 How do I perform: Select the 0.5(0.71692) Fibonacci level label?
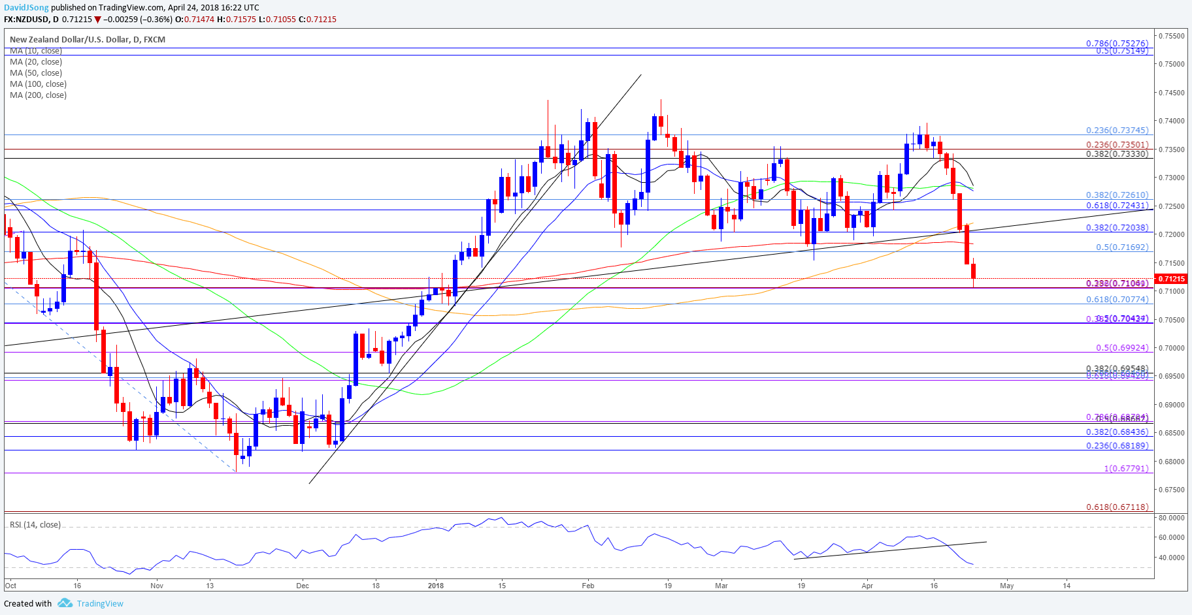point(1121,247)
